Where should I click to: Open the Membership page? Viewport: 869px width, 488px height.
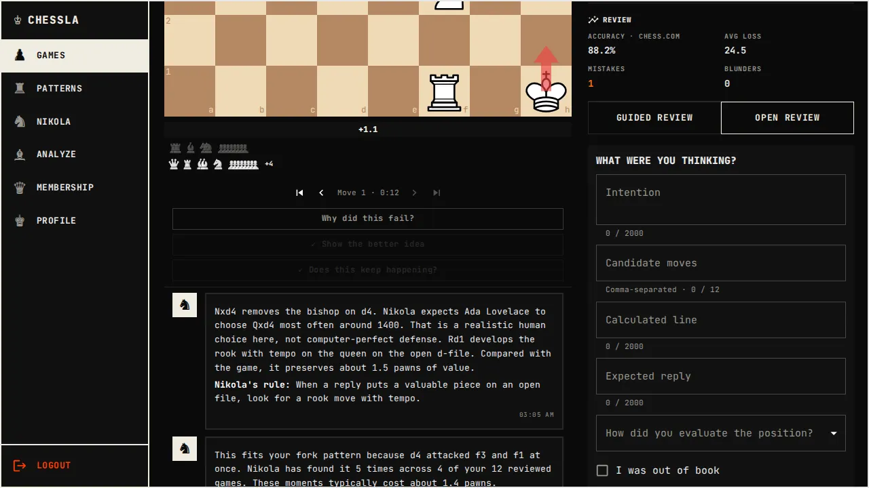tap(75, 187)
